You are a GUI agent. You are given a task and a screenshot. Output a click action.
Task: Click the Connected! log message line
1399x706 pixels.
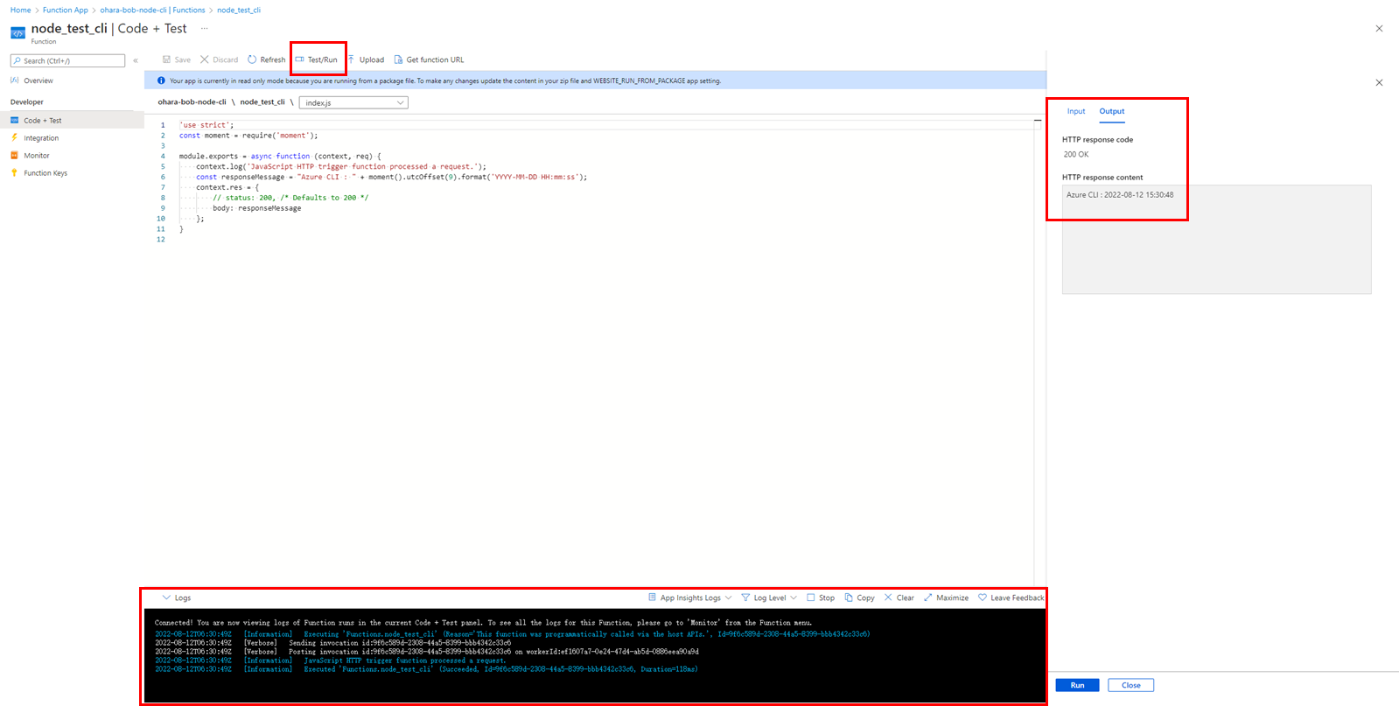point(484,623)
